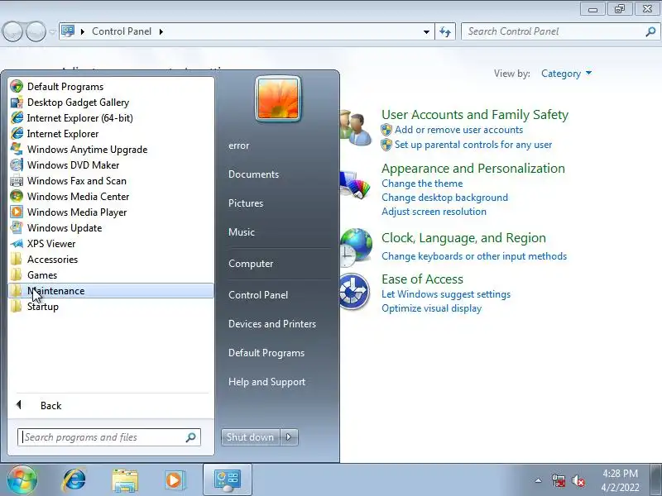Image resolution: width=662 pixels, height=496 pixels.
Task: Click the Show desktop strip on taskbar
Action: tap(656, 480)
